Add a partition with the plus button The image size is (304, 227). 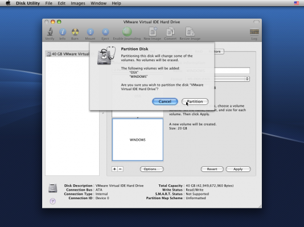[x=114, y=169]
